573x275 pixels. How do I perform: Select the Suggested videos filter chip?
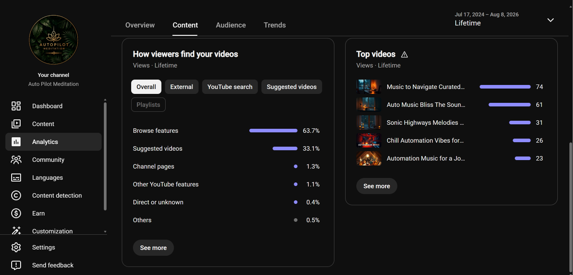292,87
